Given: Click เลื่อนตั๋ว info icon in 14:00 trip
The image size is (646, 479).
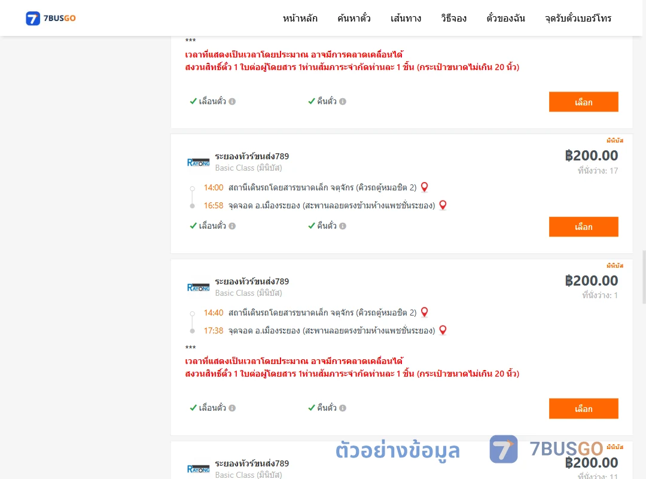Looking at the screenshot, I should [232, 226].
